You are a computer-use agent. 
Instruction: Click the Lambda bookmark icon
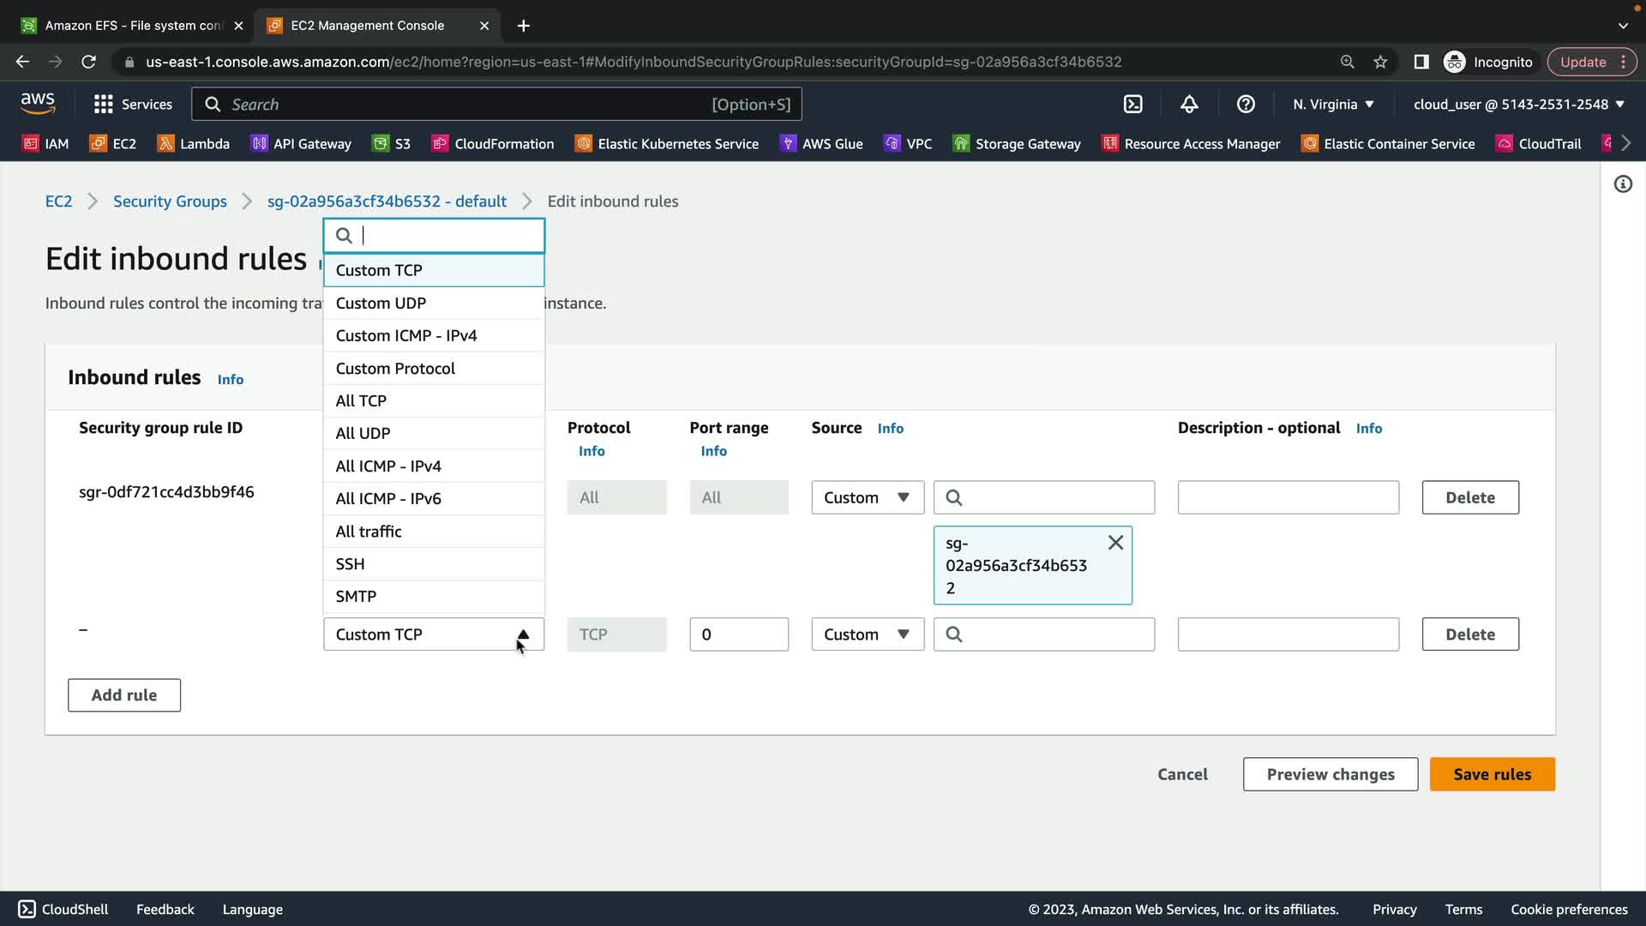[165, 143]
